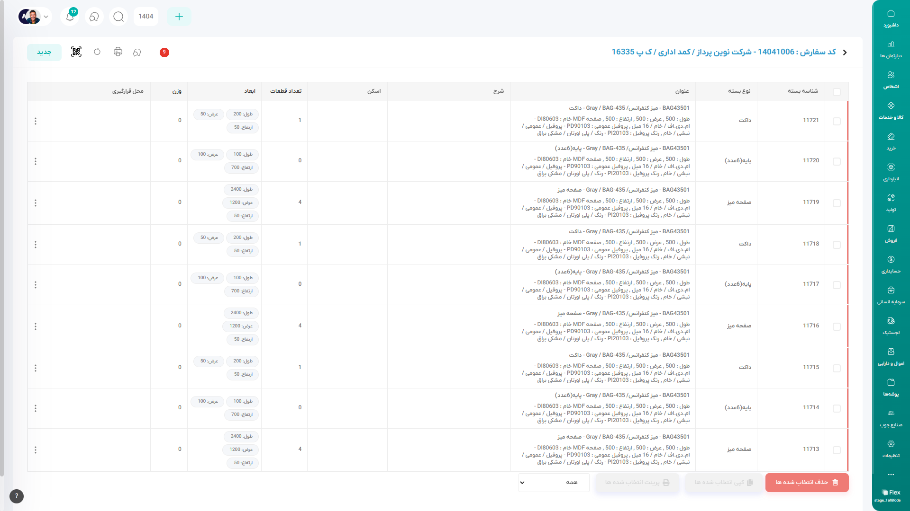Toggle the select-all header checkbox
Viewport: 910px width, 511px height.
837,92
